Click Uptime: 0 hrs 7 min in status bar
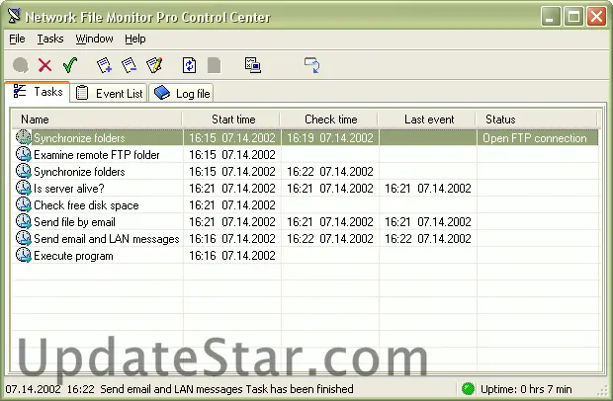Viewport: 613px width, 401px height. coord(526,389)
